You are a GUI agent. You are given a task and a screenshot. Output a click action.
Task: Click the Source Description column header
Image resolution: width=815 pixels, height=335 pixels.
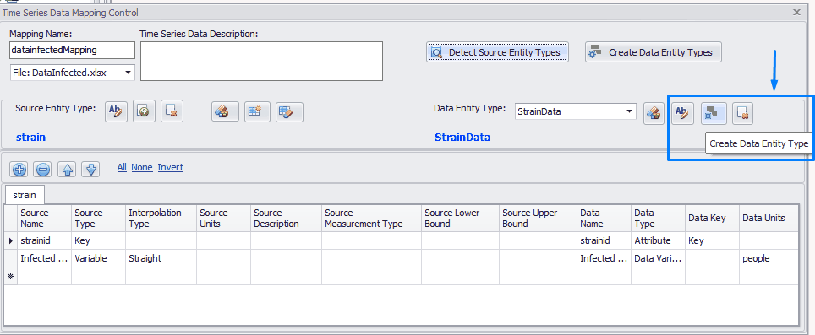[x=286, y=219]
